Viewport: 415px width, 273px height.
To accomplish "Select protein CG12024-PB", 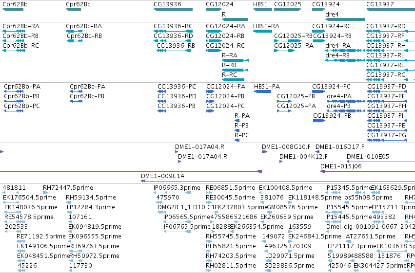I will 225,96.
